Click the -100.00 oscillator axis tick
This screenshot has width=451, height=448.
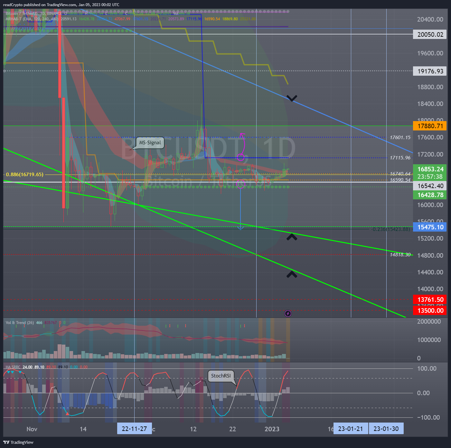pyautogui.click(x=428, y=417)
